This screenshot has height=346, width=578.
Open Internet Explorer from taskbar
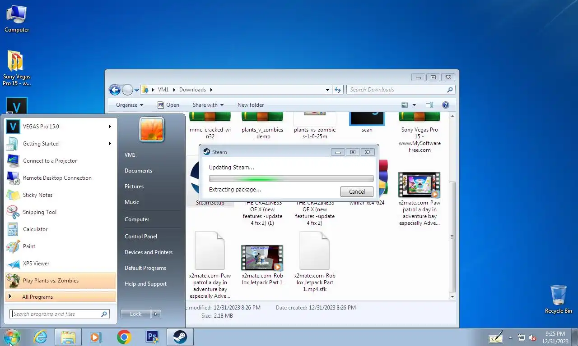point(41,337)
